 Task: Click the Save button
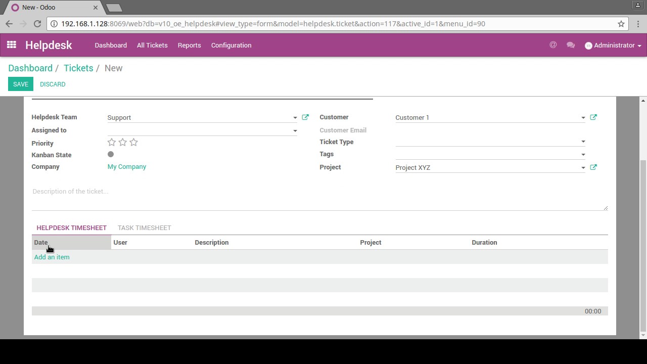pyautogui.click(x=21, y=84)
